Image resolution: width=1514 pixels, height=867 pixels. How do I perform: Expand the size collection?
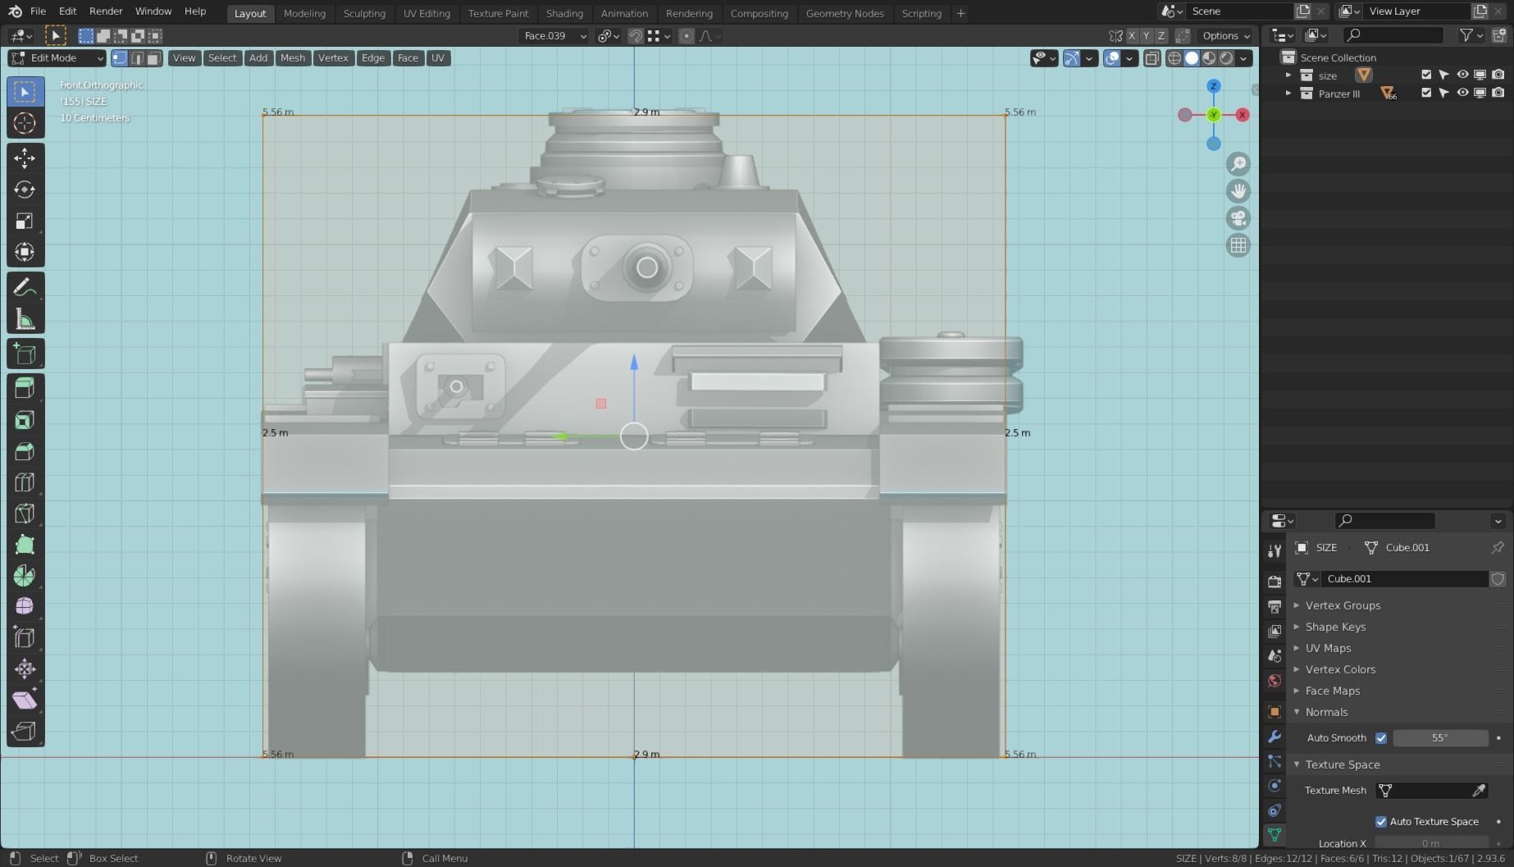(x=1288, y=75)
